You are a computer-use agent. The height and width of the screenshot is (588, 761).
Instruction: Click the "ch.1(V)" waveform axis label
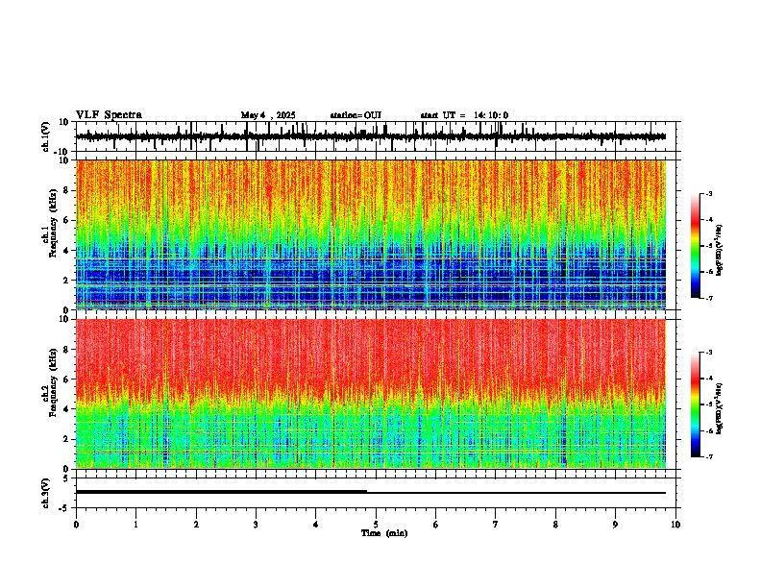pos(46,136)
